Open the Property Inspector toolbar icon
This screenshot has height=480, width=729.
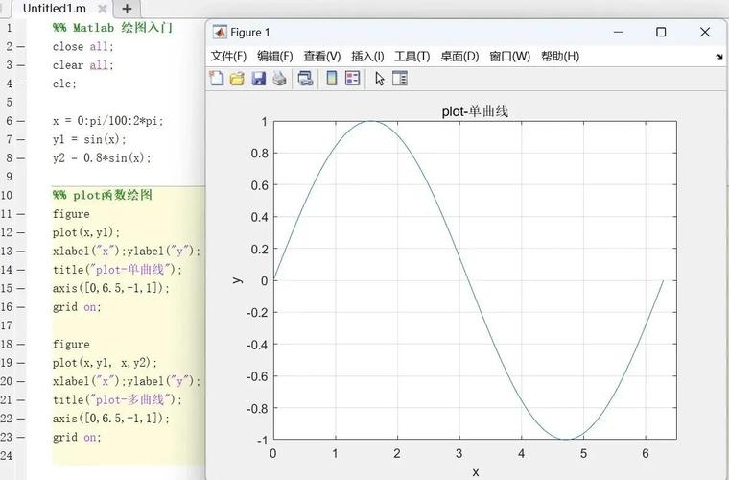(x=400, y=78)
